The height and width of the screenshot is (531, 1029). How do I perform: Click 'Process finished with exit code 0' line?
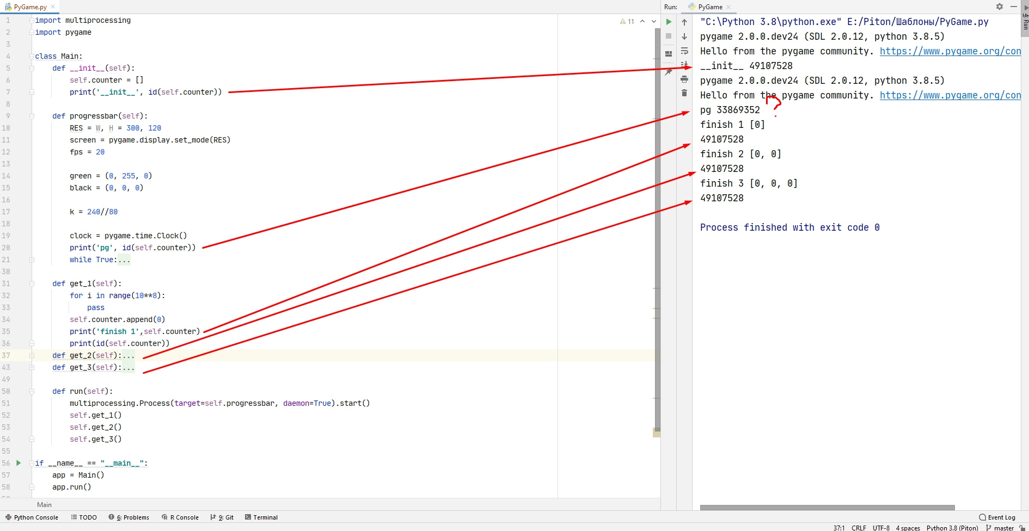click(x=789, y=227)
